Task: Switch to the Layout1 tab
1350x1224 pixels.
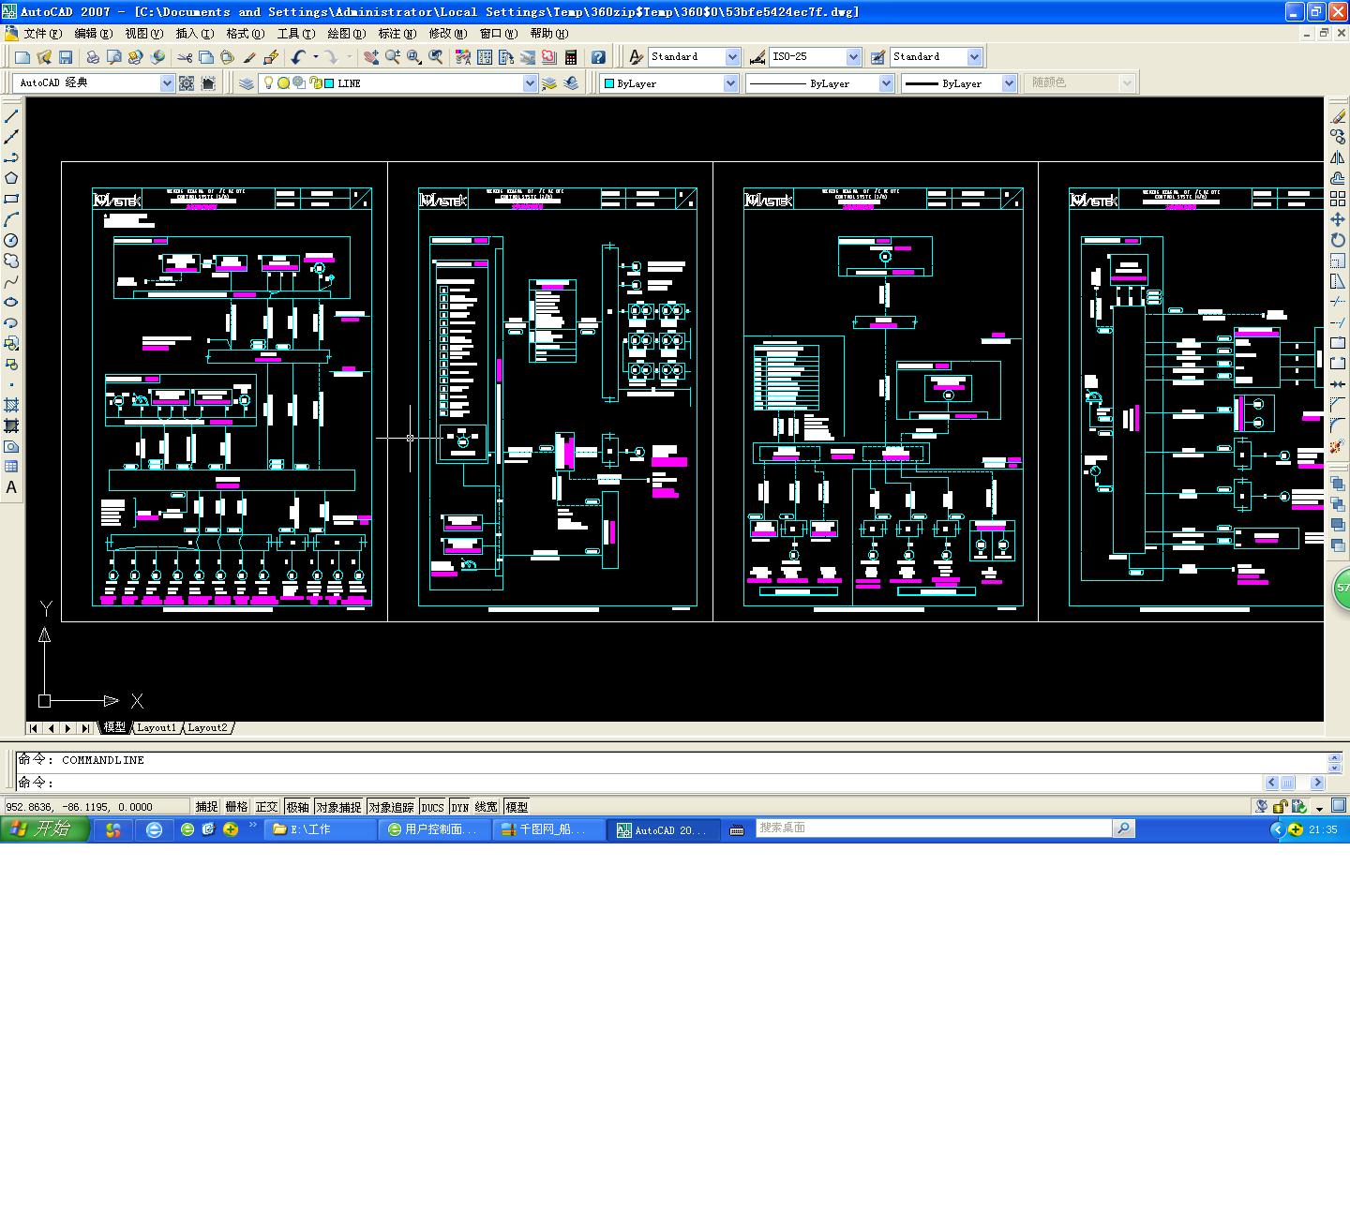Action: click(157, 728)
